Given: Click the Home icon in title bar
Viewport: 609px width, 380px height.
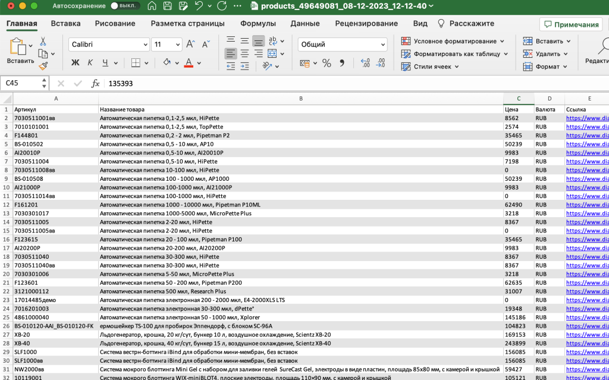Looking at the screenshot, I should [x=152, y=7].
